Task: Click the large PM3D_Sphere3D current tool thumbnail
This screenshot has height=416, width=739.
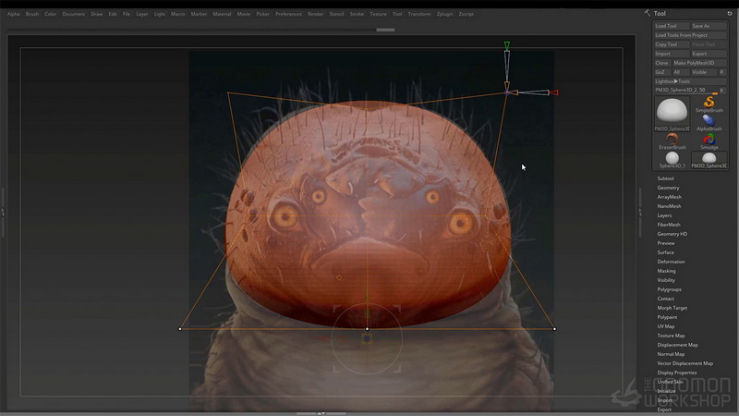Action: pyautogui.click(x=672, y=113)
